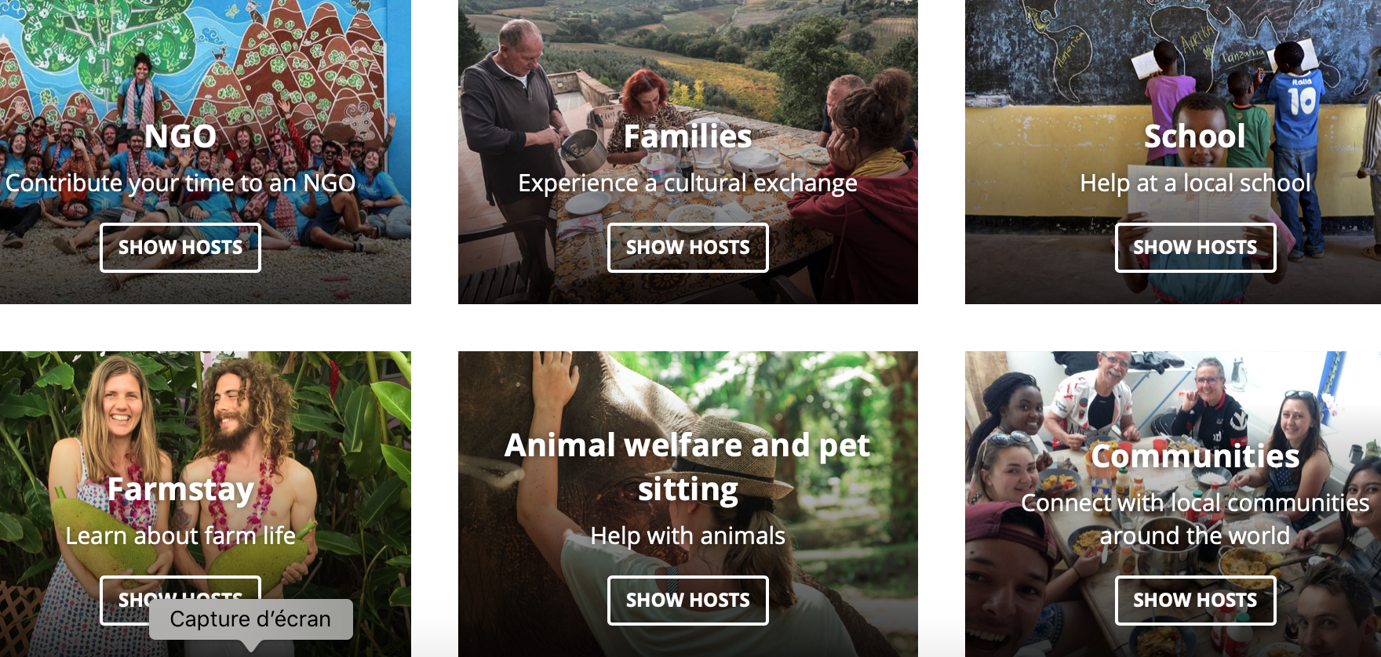
Task: Click SHOW HOSTS button on Families card
Action: 688,248
